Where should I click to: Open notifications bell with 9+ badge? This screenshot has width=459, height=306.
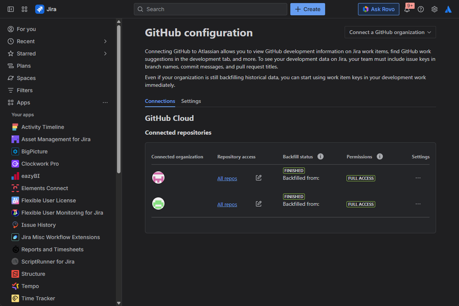[x=408, y=9]
